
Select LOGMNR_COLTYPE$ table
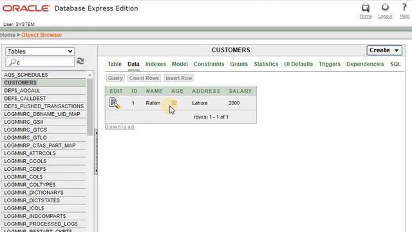coord(44,185)
